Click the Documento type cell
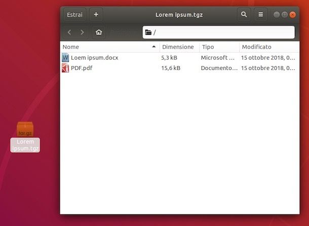Screen dimensions: 309x226 coord(219,68)
